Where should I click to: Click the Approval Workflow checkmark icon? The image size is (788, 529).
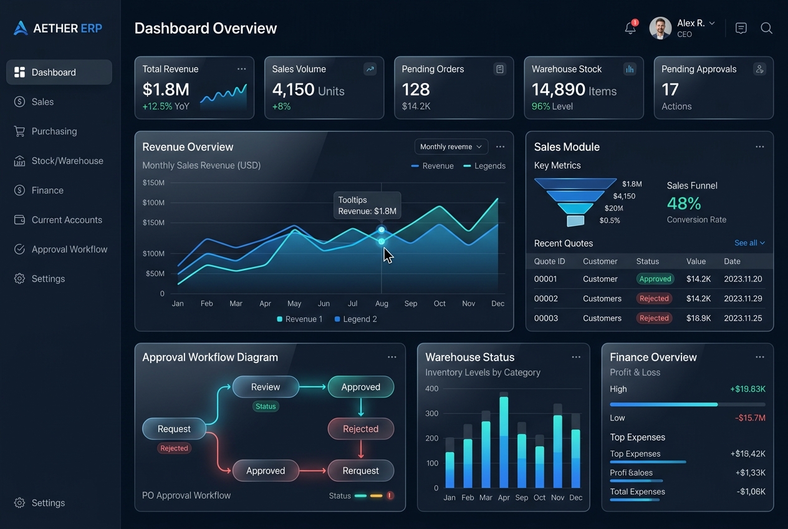pyautogui.click(x=19, y=250)
